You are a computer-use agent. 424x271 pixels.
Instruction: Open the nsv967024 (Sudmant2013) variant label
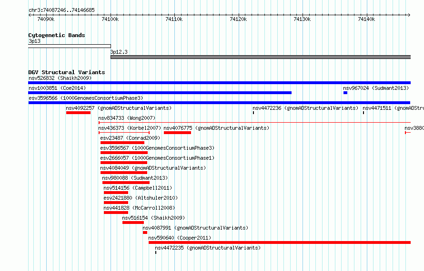pos(376,88)
